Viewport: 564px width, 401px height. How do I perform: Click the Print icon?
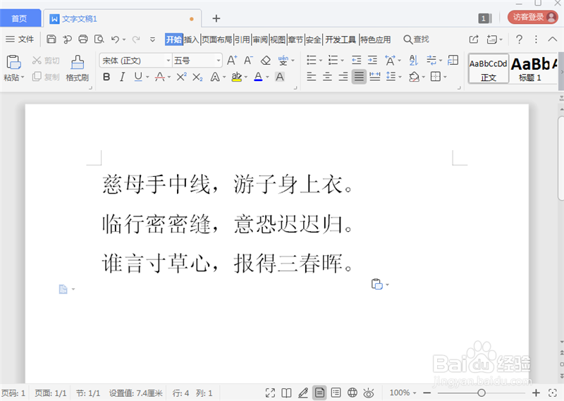coord(83,39)
